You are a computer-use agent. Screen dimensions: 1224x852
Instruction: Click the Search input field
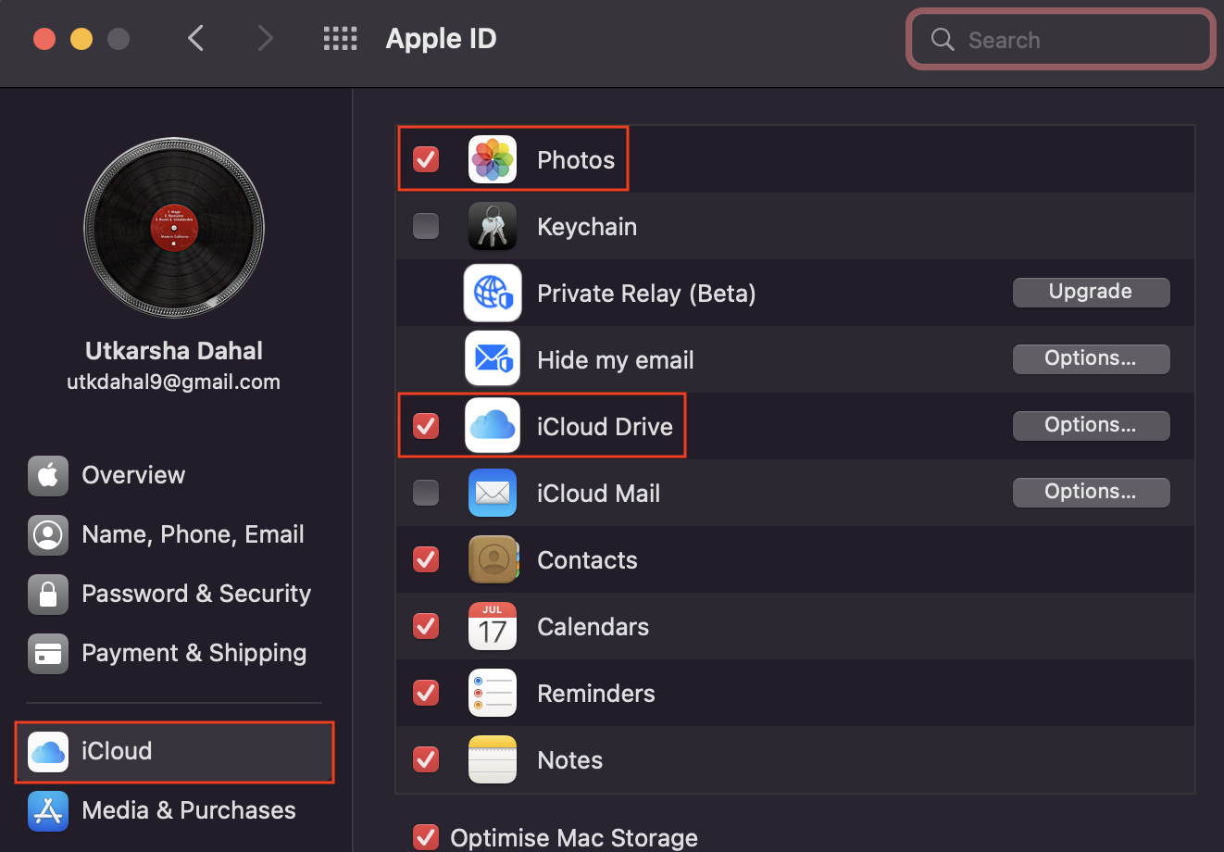pyautogui.click(x=1061, y=39)
